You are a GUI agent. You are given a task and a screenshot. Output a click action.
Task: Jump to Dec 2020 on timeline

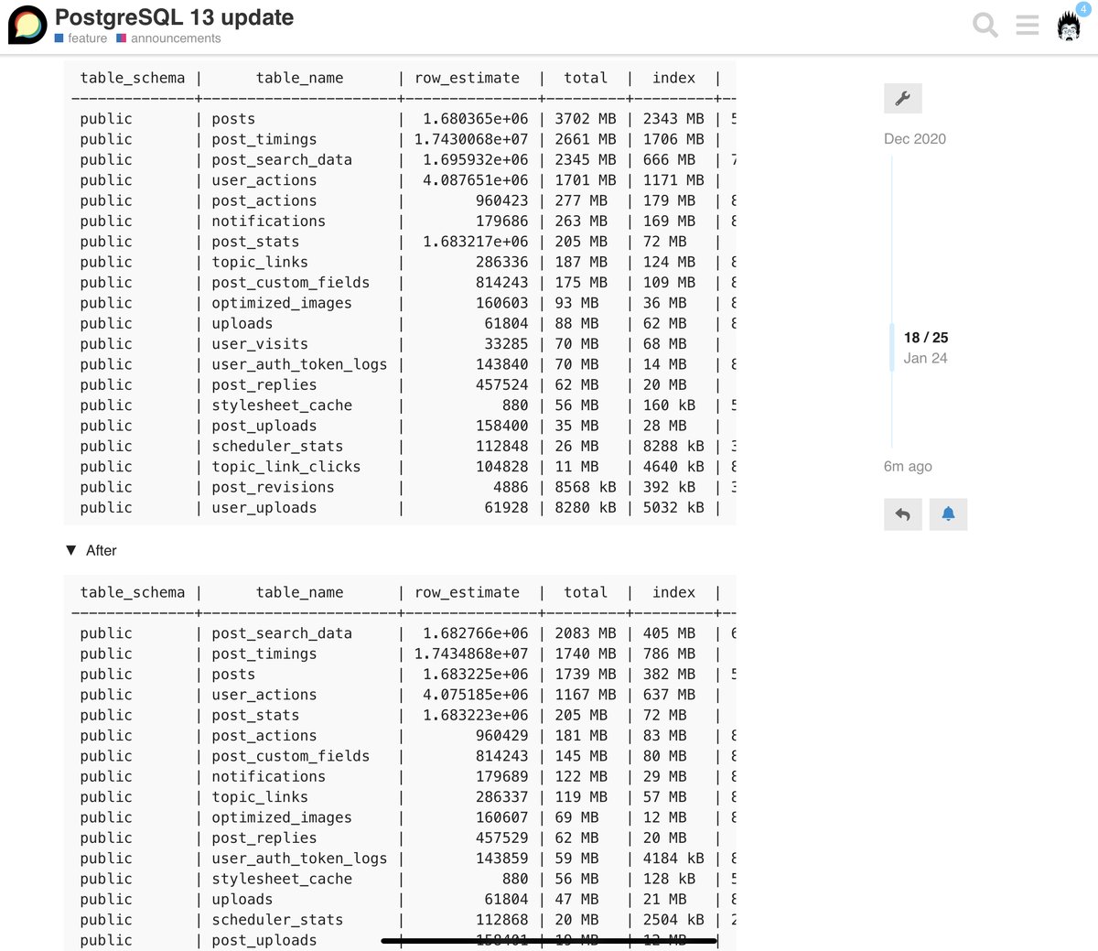[x=914, y=139]
